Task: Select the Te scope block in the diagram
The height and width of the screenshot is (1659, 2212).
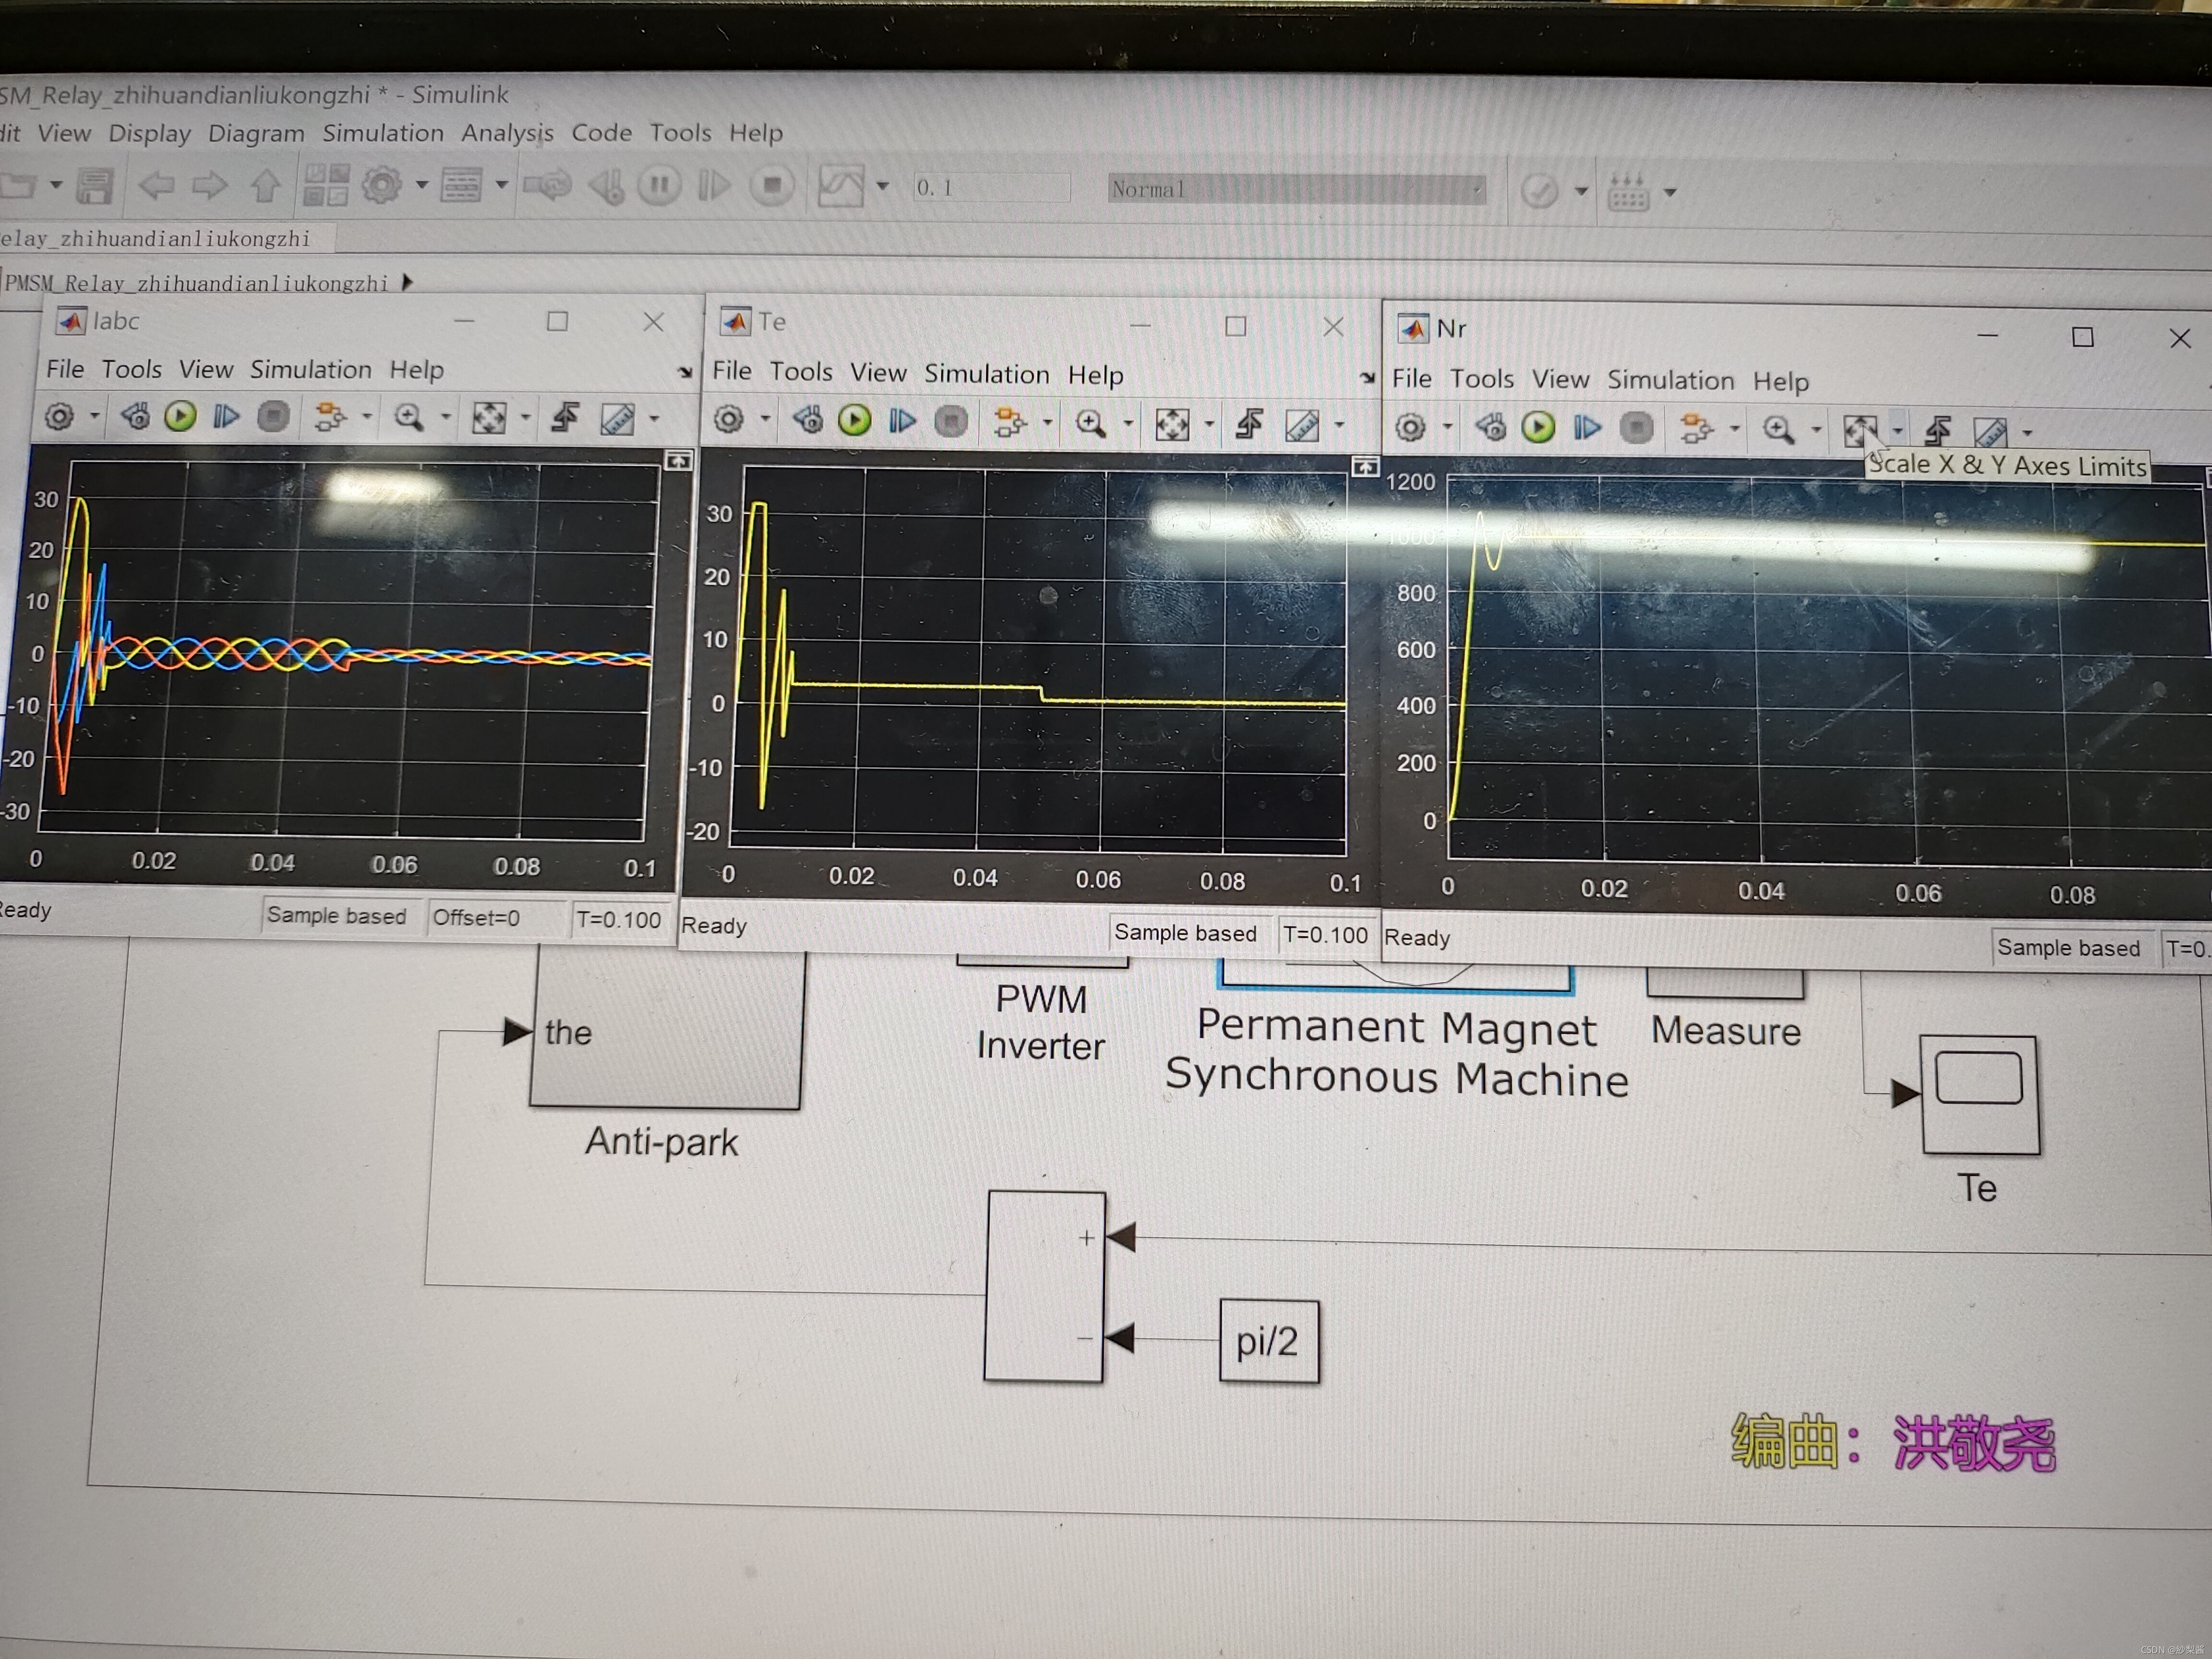Action: click(1979, 1095)
